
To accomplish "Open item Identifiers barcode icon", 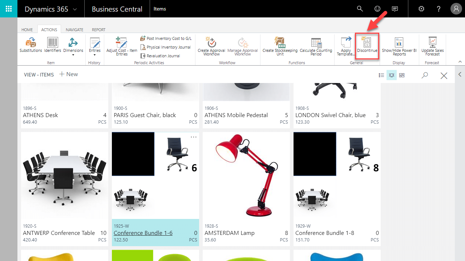I will pos(52,45).
